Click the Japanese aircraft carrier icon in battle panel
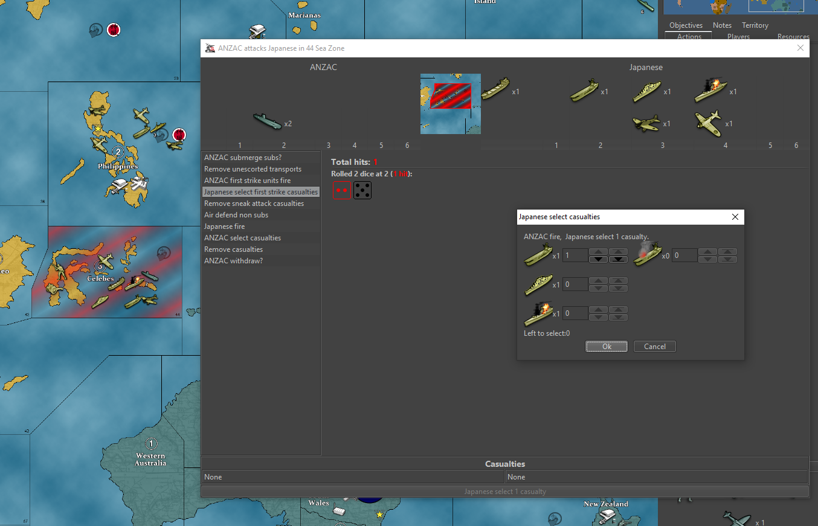Viewport: 818px width, 526px height. [x=584, y=91]
